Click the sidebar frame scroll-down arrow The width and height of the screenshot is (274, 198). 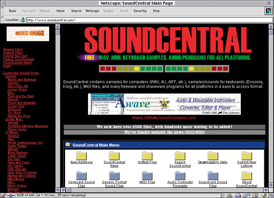pyautogui.click(x=58, y=190)
